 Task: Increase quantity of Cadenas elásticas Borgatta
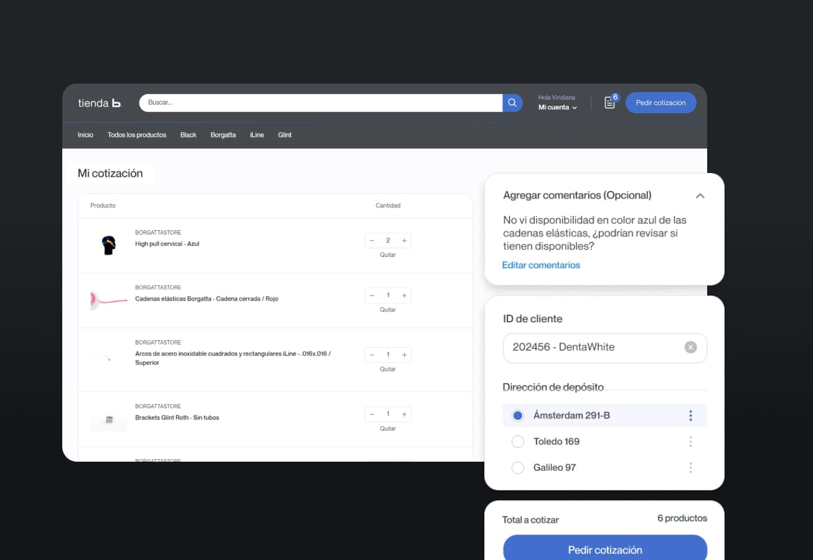pos(404,295)
